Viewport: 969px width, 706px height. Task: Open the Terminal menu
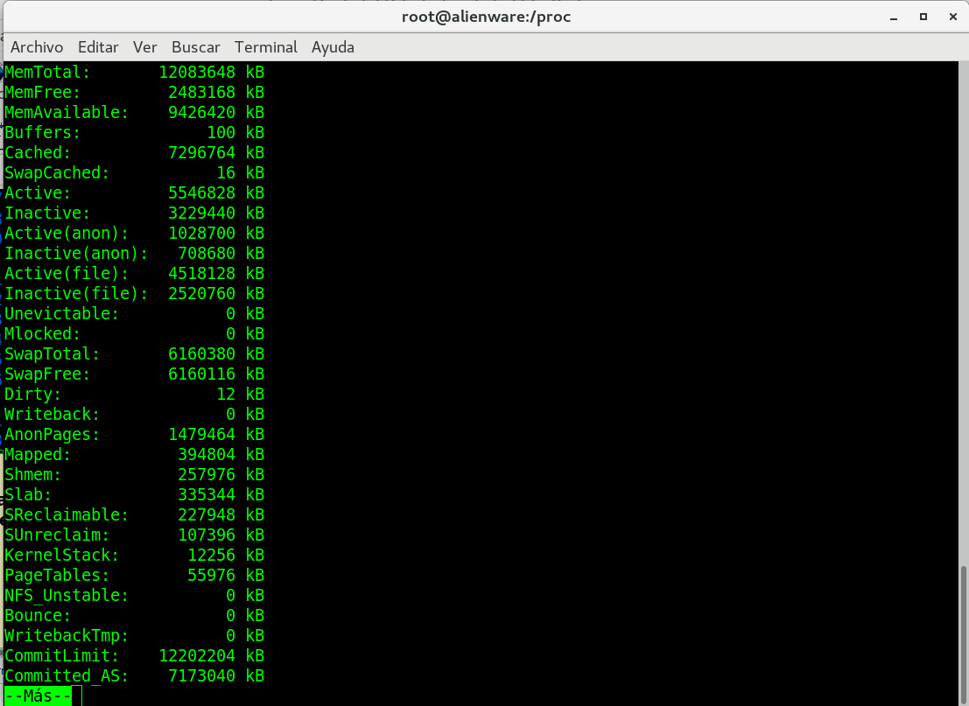(266, 47)
